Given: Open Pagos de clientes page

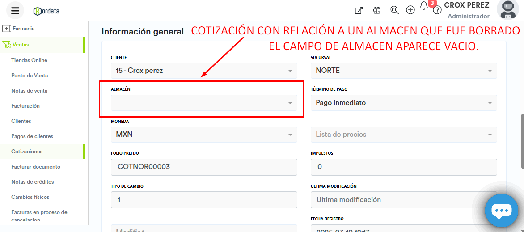Looking at the screenshot, I should (32, 136).
